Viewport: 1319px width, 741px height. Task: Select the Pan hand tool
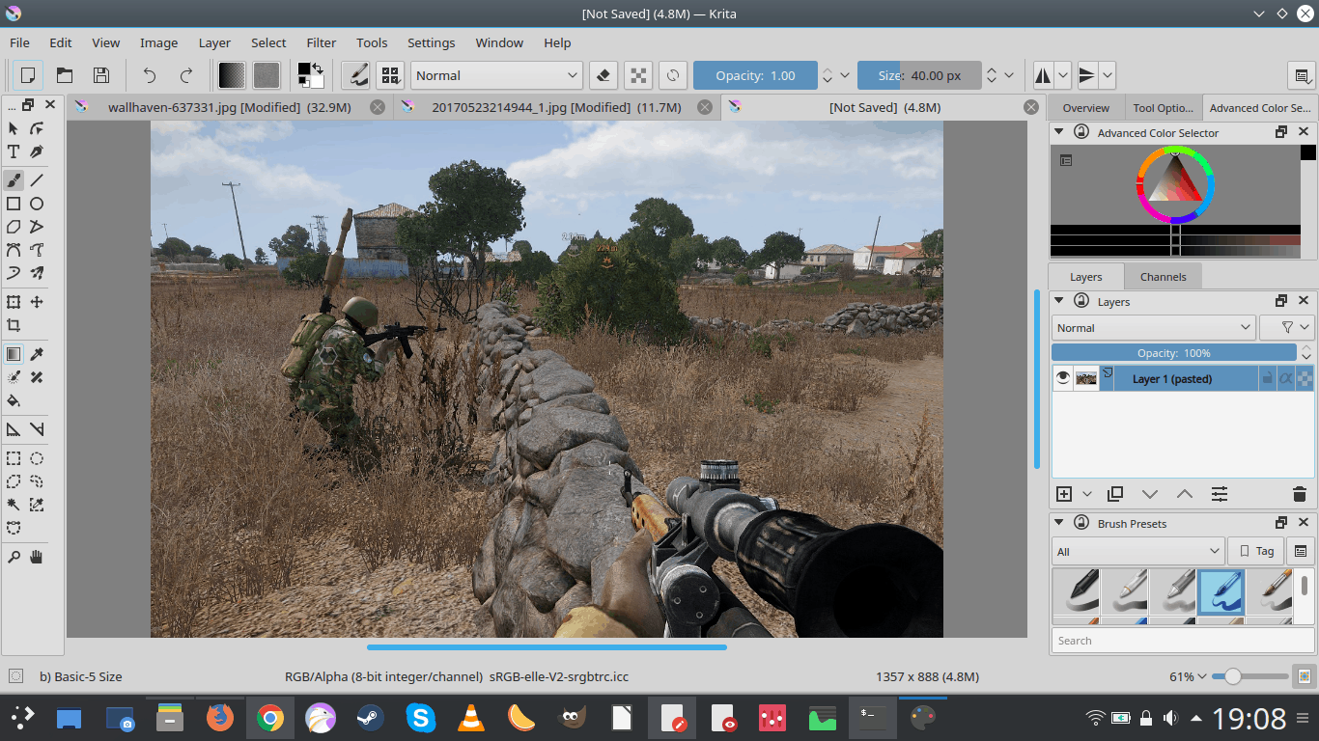[37, 557]
